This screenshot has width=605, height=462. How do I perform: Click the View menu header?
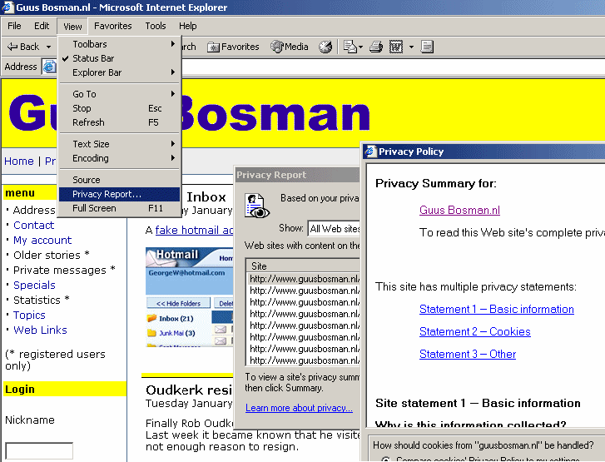click(72, 27)
